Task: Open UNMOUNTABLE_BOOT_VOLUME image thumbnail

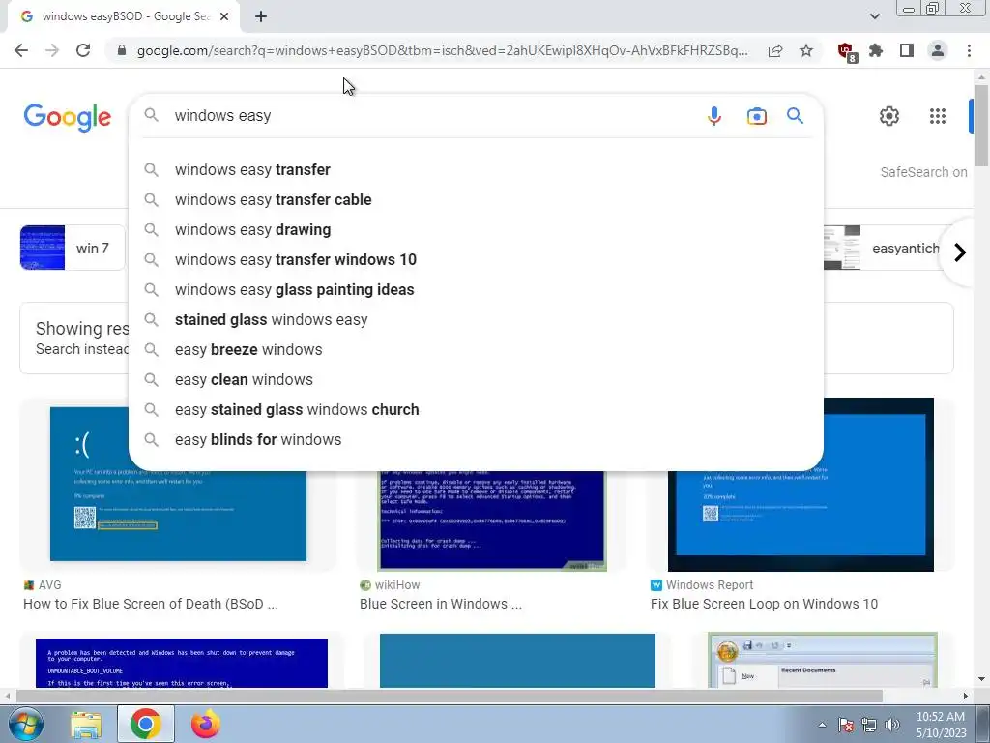Action: tap(182, 663)
